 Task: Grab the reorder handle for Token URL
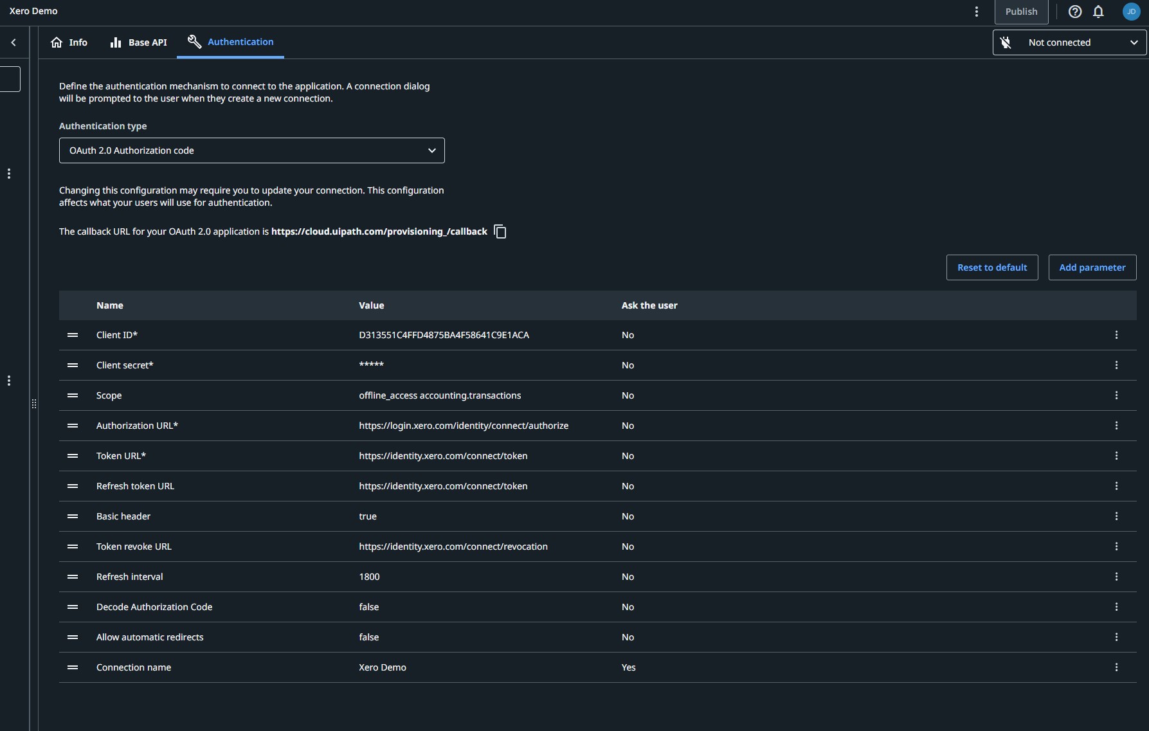coord(73,456)
